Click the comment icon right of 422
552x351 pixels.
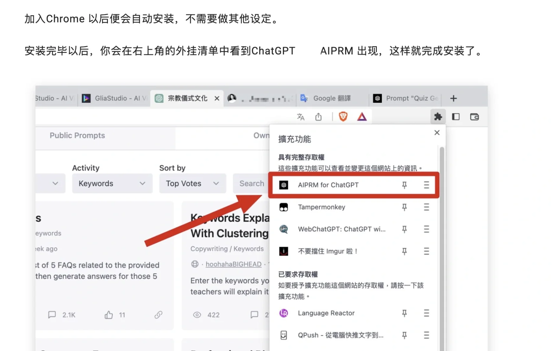pyautogui.click(x=254, y=315)
